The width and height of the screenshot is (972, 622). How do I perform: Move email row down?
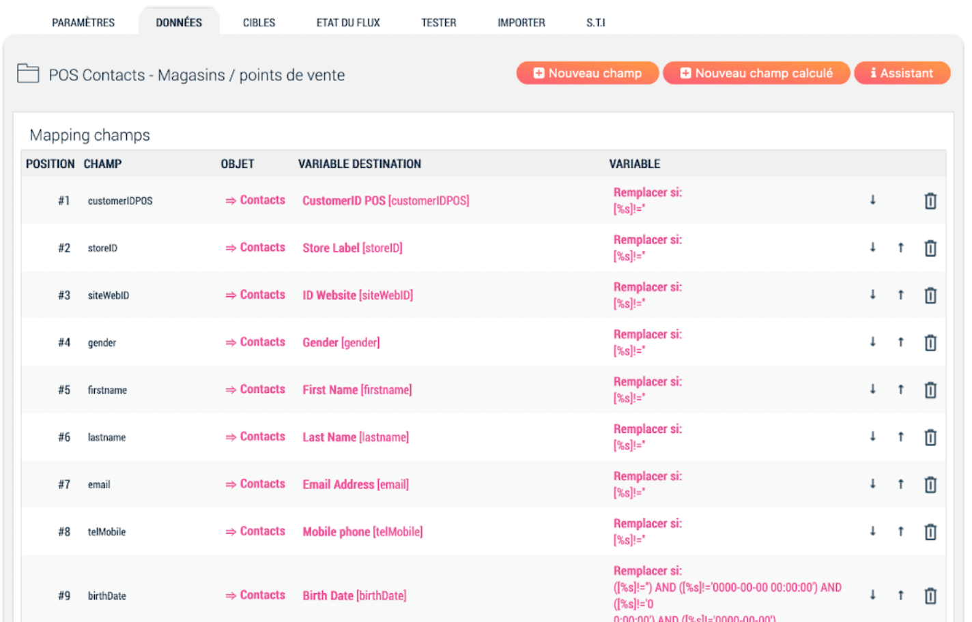(x=872, y=484)
